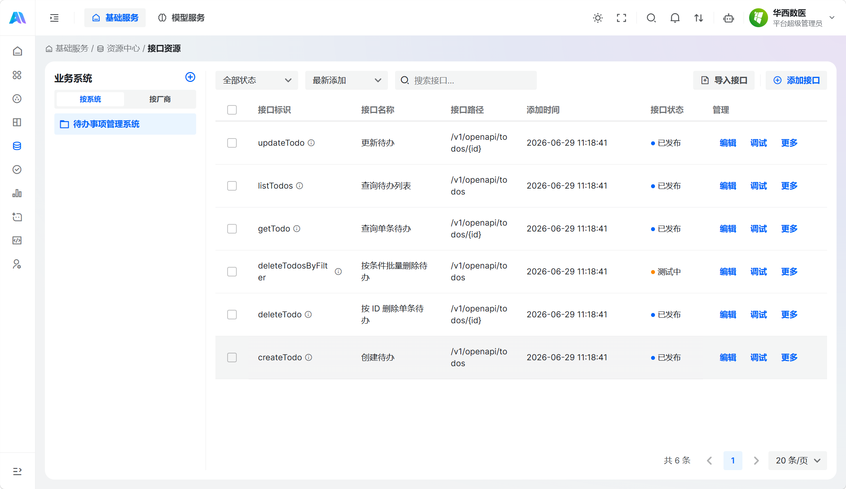The height and width of the screenshot is (489, 846).
Task: Edit the deleteTodo interface via 编辑
Action: pyautogui.click(x=728, y=315)
